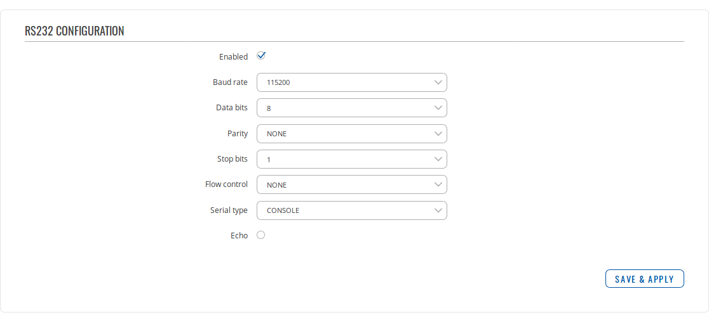Click the Baud rate label

click(230, 82)
